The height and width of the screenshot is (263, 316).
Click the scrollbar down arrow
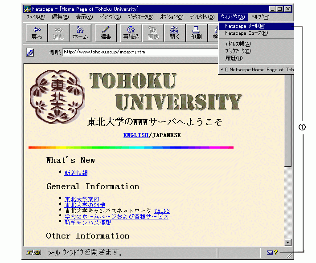(x=288, y=243)
